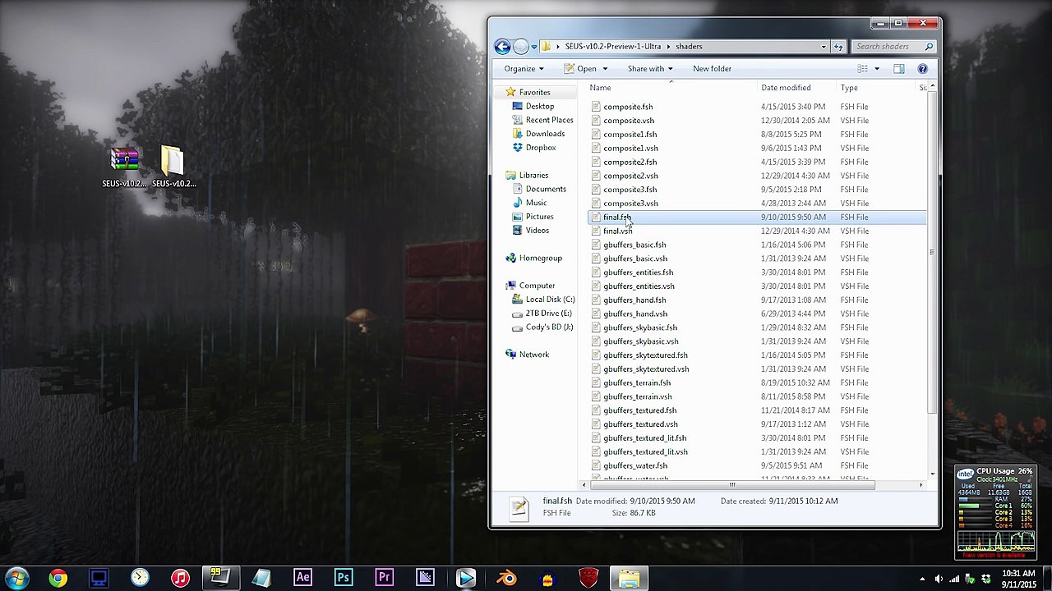Screen dimensions: 1052x591
Task: Open the address bar history dropdown
Action: click(824, 47)
